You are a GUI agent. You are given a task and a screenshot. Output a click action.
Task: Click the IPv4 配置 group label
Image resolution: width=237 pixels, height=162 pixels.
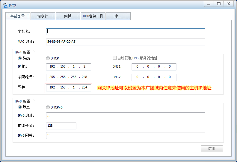(x=22, y=52)
